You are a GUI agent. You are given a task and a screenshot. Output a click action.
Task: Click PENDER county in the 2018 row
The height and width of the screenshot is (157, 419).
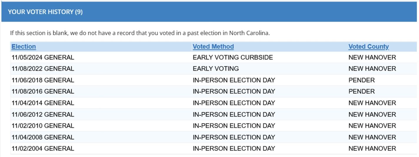362,80
